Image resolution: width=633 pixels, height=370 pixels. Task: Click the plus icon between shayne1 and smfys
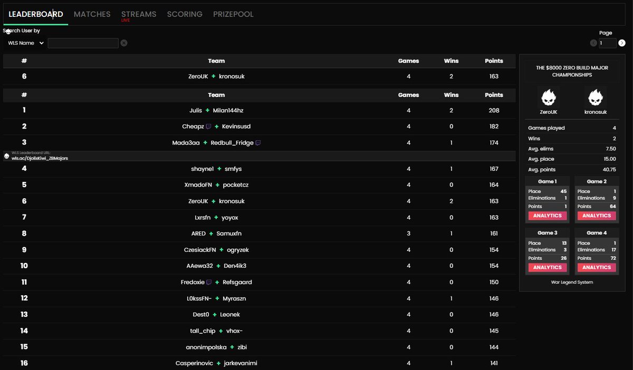(x=218, y=169)
